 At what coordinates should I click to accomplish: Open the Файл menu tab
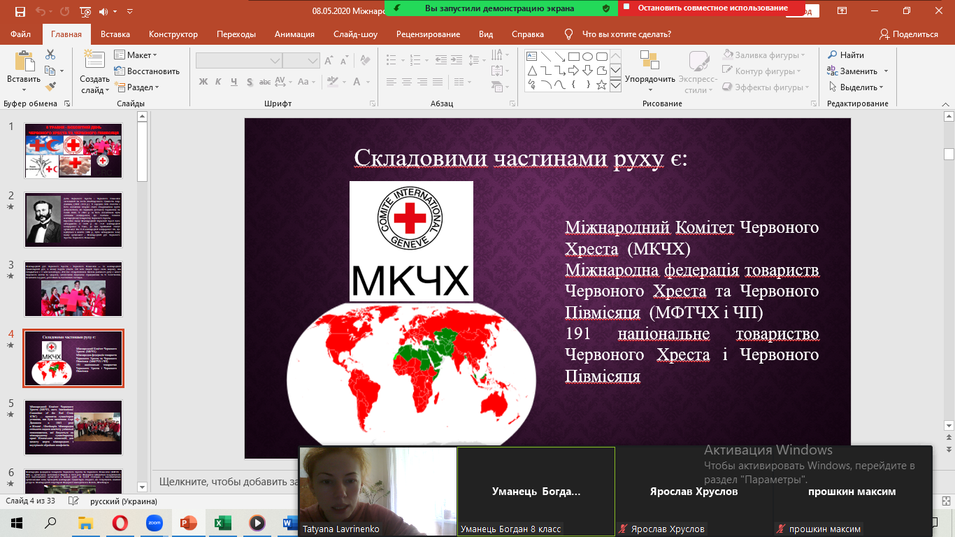(x=20, y=34)
